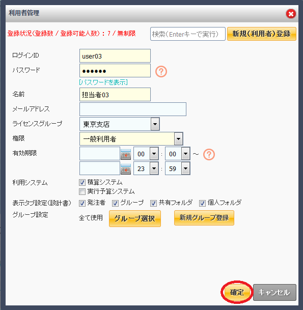Image resolution: width=303 pixels, height=310 pixels.
Task: Open the 権限 dropdown showing 一般利用者
Action: (x=131, y=139)
